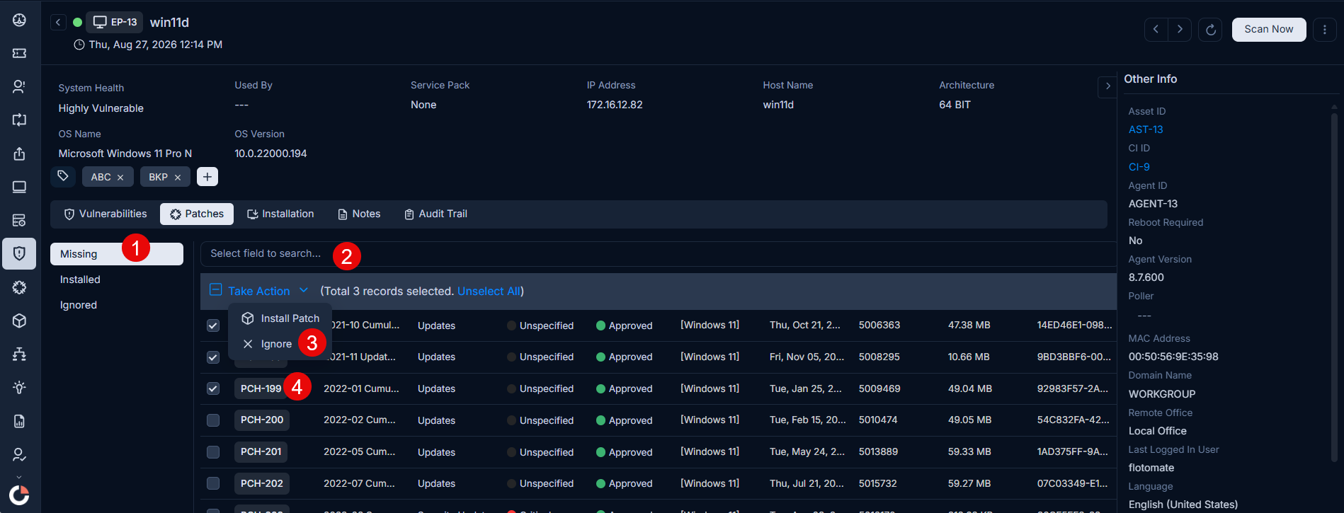
Task: Select the Patches tab
Action: [197, 214]
